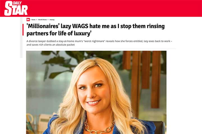The width and height of the screenshot is (202, 134).
Task: Click the red dot separator before money
Action: (x=48, y=20)
